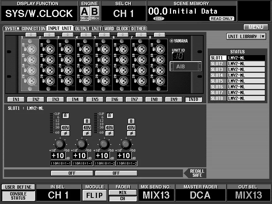This screenshot has width=272, height=204.
Task: Click slot 2 XLR connector 1A
Action: click(50, 49)
